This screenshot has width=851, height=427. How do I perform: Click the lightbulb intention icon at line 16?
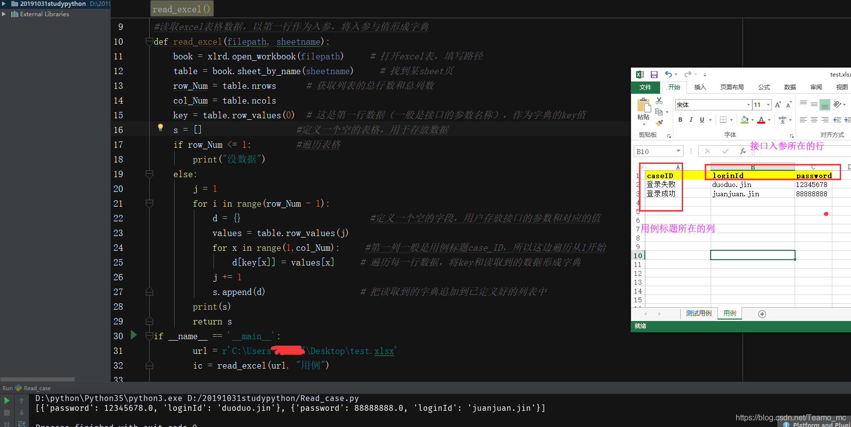tap(160, 128)
